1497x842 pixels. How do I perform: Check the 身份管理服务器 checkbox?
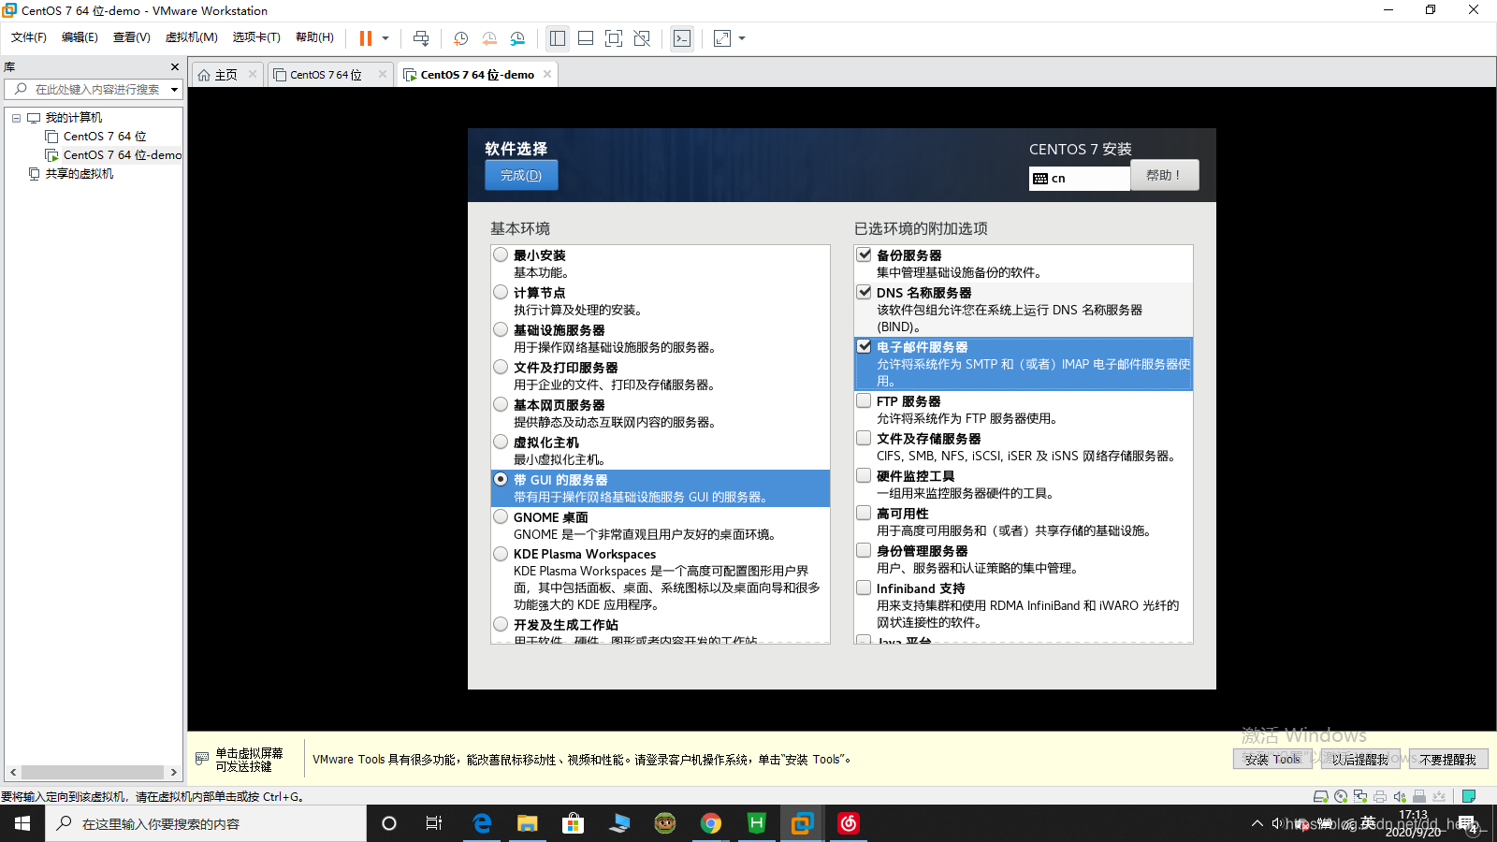click(864, 550)
